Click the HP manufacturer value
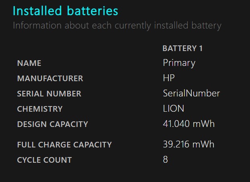The height and width of the screenshot is (182, 250). [169, 78]
